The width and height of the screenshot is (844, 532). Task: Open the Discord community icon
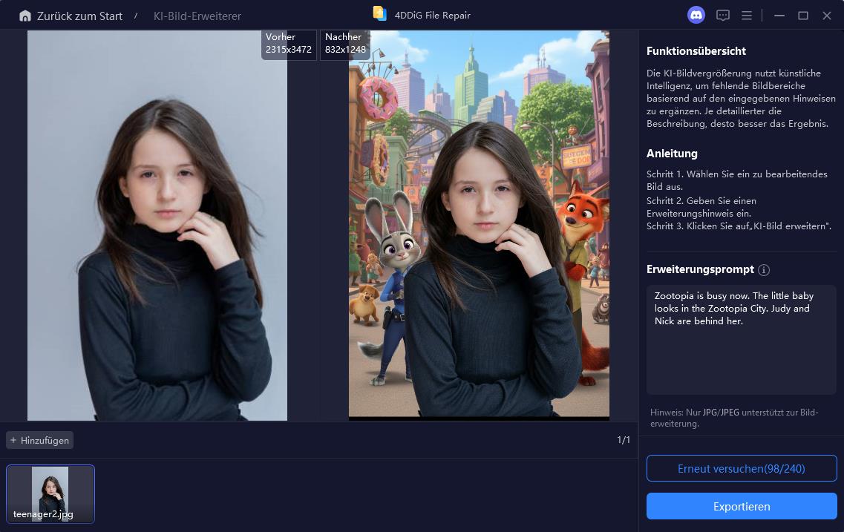point(696,16)
